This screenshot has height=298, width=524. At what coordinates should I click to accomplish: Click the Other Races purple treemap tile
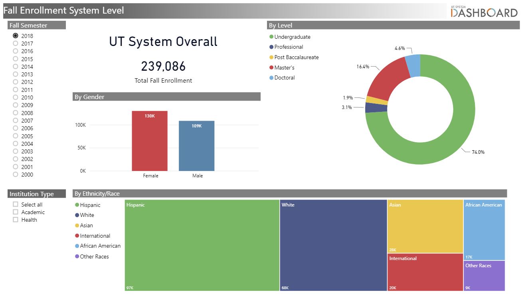(x=484, y=276)
